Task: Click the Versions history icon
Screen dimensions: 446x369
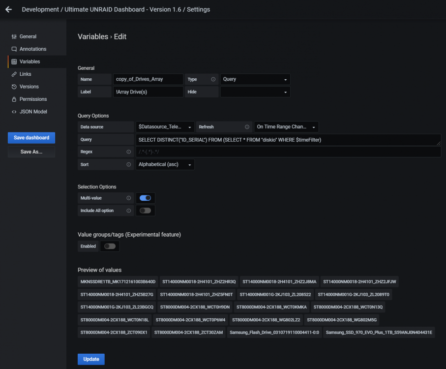Action: pos(14,87)
